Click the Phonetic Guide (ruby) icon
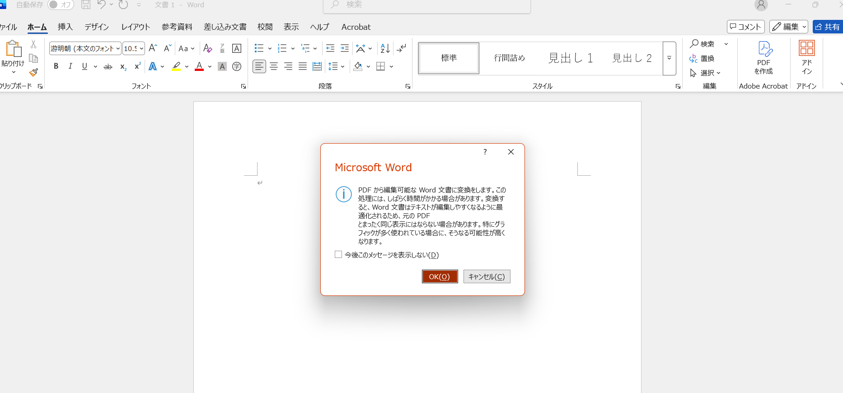 click(222, 48)
